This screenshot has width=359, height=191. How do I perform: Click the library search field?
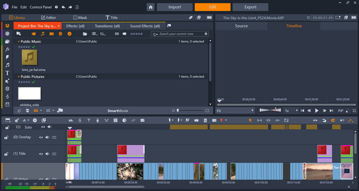(x=179, y=34)
